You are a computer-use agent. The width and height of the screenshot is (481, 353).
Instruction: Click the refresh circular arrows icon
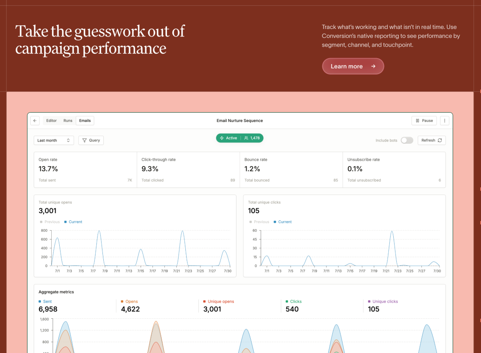(440, 140)
